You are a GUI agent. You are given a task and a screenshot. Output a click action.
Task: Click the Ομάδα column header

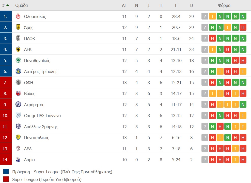[x=21, y=5]
